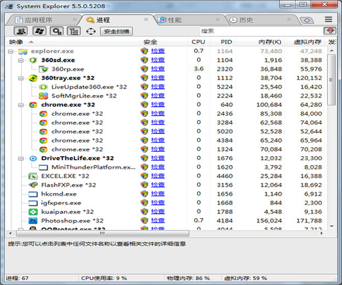The height and width of the screenshot is (285, 342).
Task: Click the Windows system processes toolbar icon
Action: [39, 31]
